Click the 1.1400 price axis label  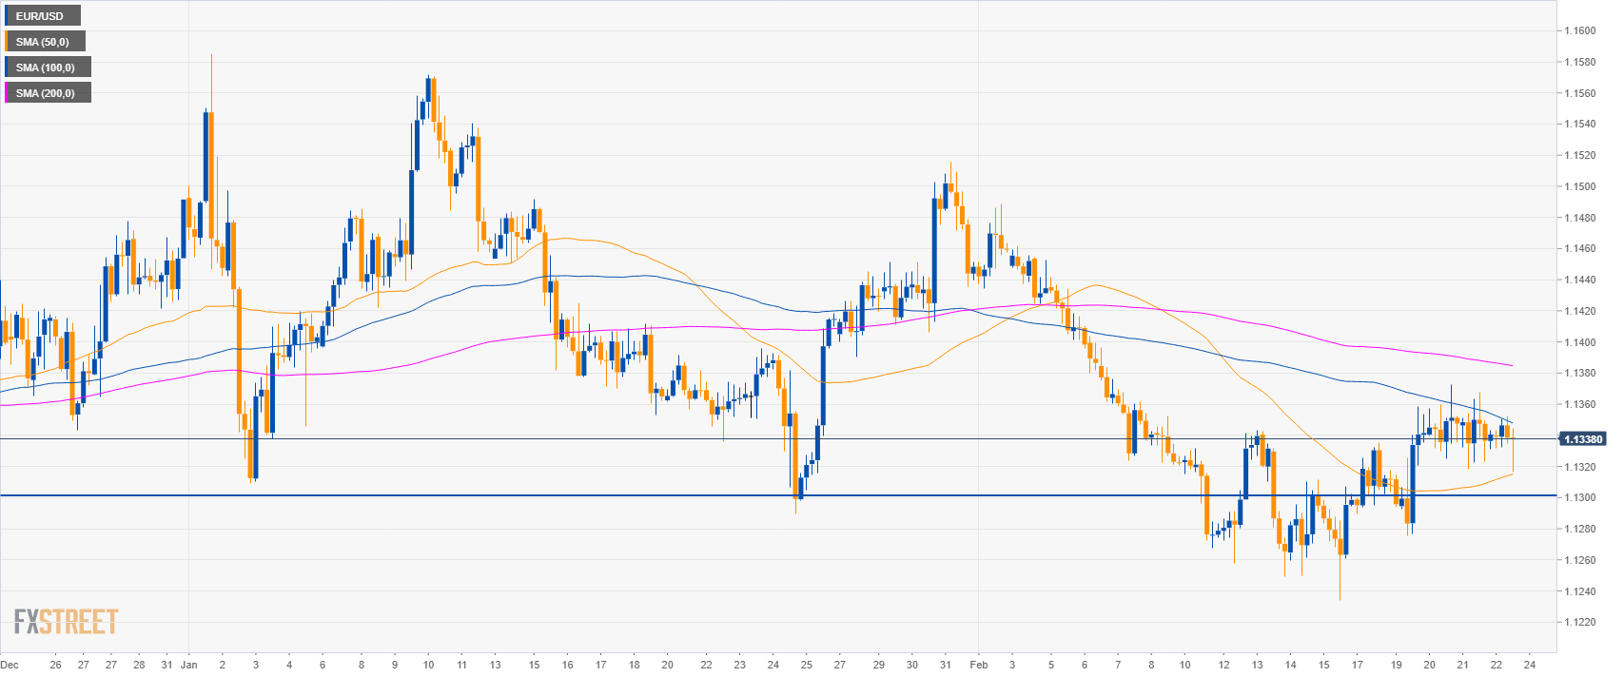click(x=1580, y=342)
